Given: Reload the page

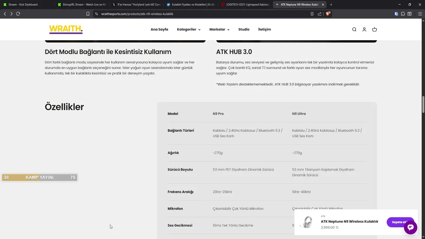Looking at the screenshot, I should pos(18,14).
